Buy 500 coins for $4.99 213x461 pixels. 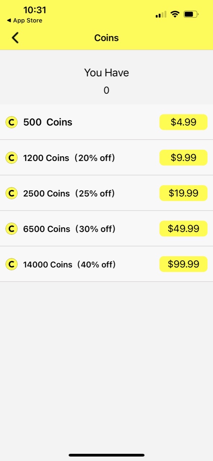click(x=183, y=122)
